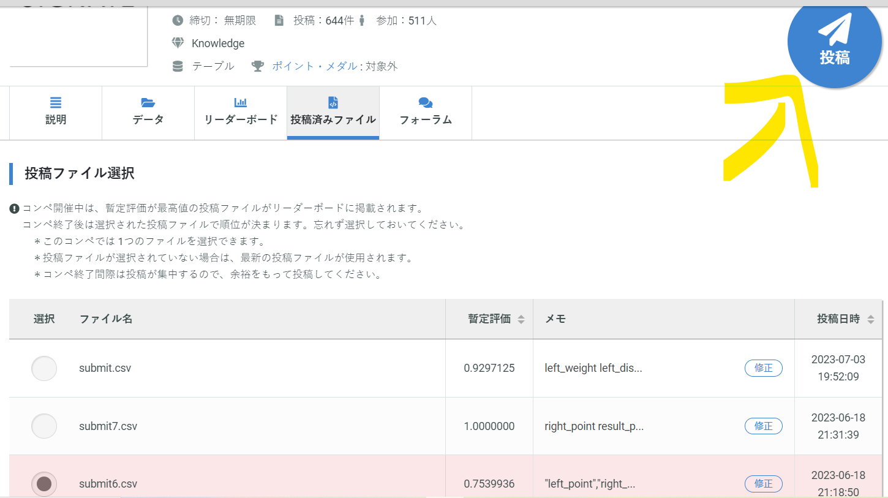The image size is (888, 498).
Task: Open the データ tab
Action: point(148,113)
